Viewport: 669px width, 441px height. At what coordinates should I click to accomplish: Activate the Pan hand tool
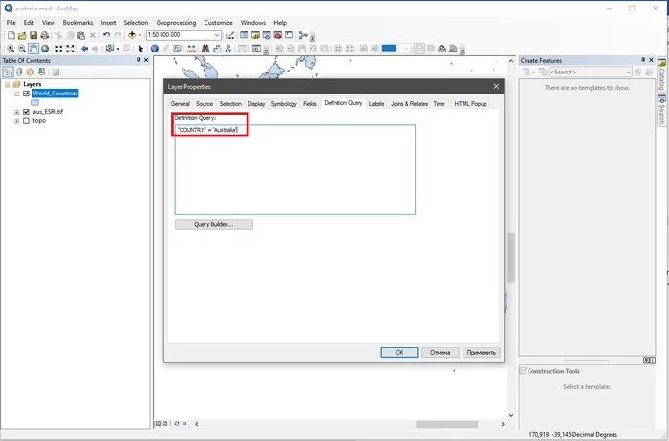(x=33, y=49)
